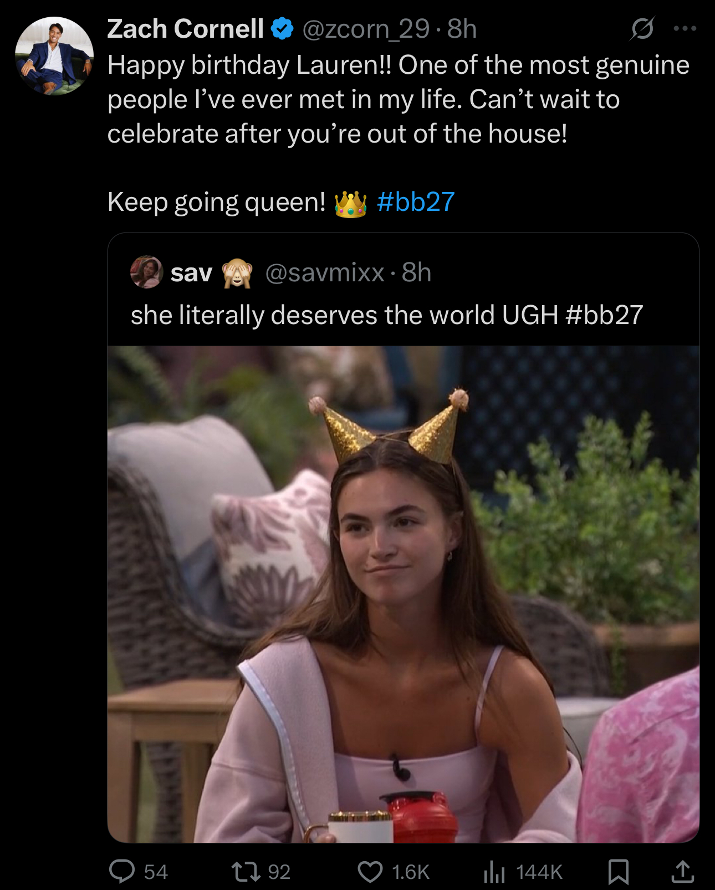This screenshot has width=715, height=890.
Task: Click the reply speech bubble icon
Action: click(x=122, y=871)
